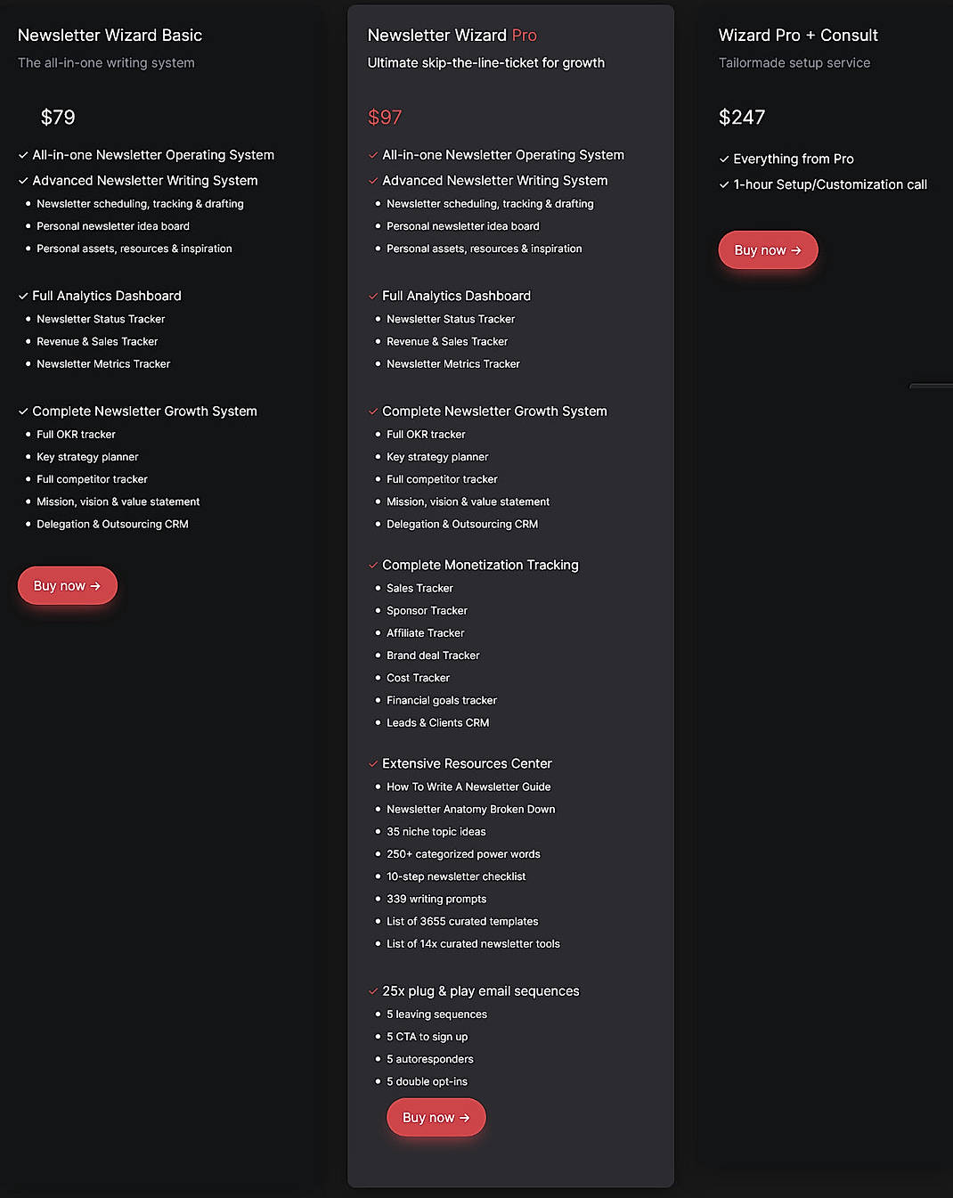Image resolution: width=953 pixels, height=1198 pixels.
Task: Click the bullet beside Delegation & Outsourcing CRM in Pro
Action: (x=379, y=524)
